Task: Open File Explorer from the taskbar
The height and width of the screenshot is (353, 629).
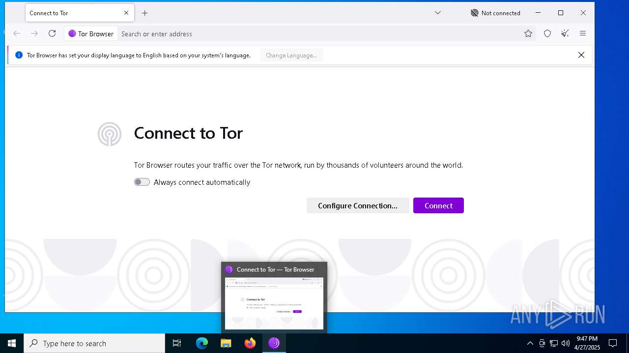Action: tap(226, 343)
